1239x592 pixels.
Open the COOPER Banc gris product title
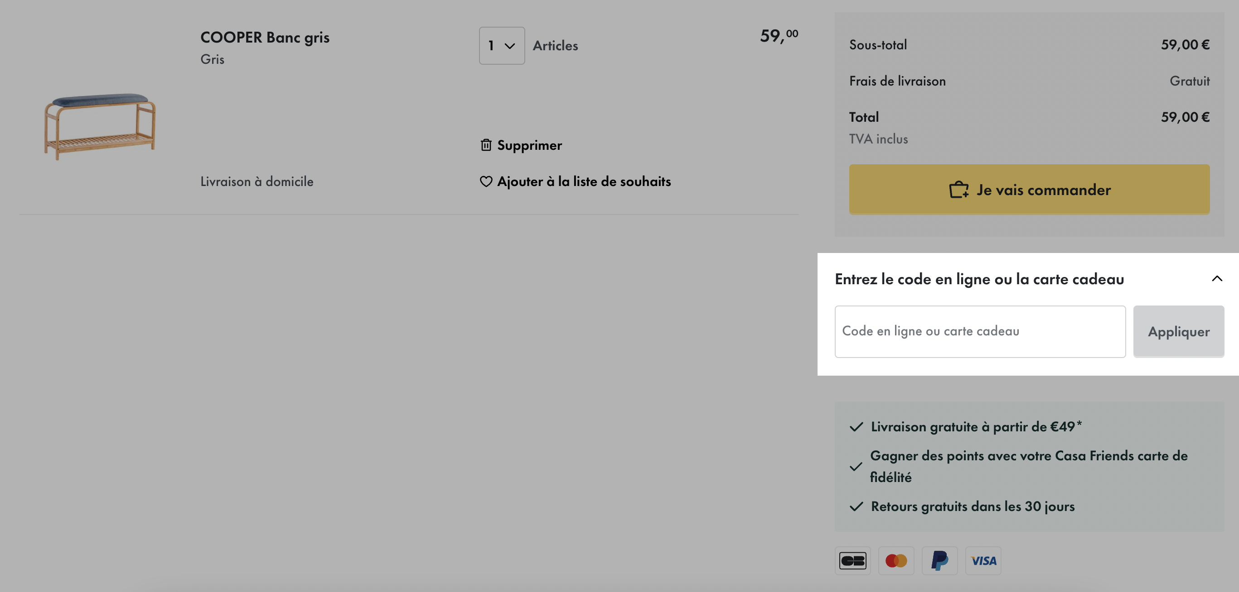[265, 37]
